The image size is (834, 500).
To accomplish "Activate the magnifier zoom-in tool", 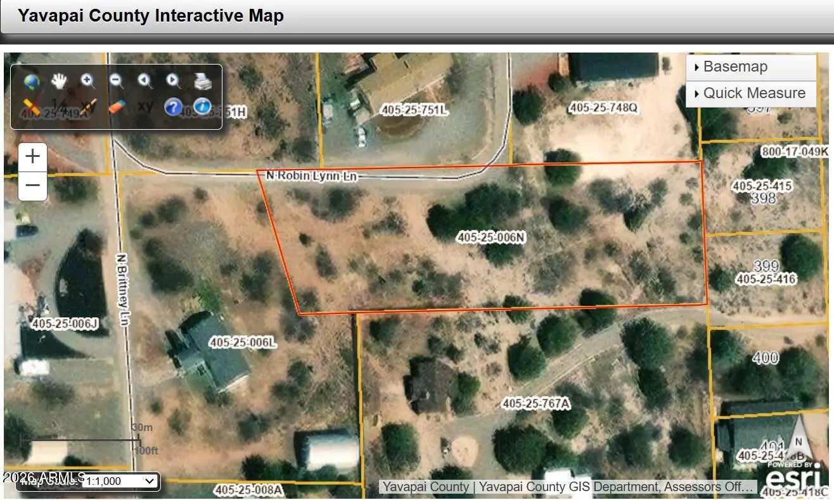I will click(87, 81).
